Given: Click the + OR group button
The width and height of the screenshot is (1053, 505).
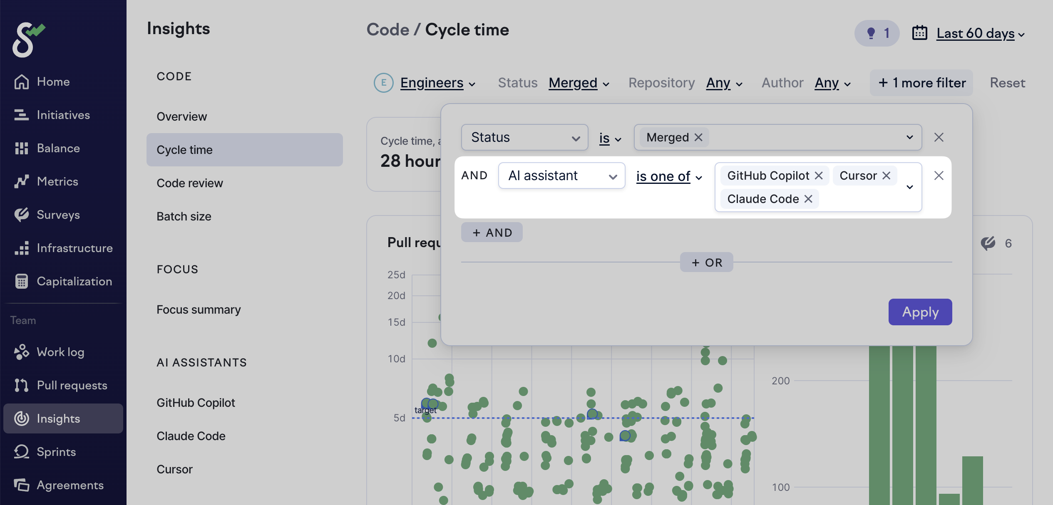Looking at the screenshot, I should tap(706, 262).
